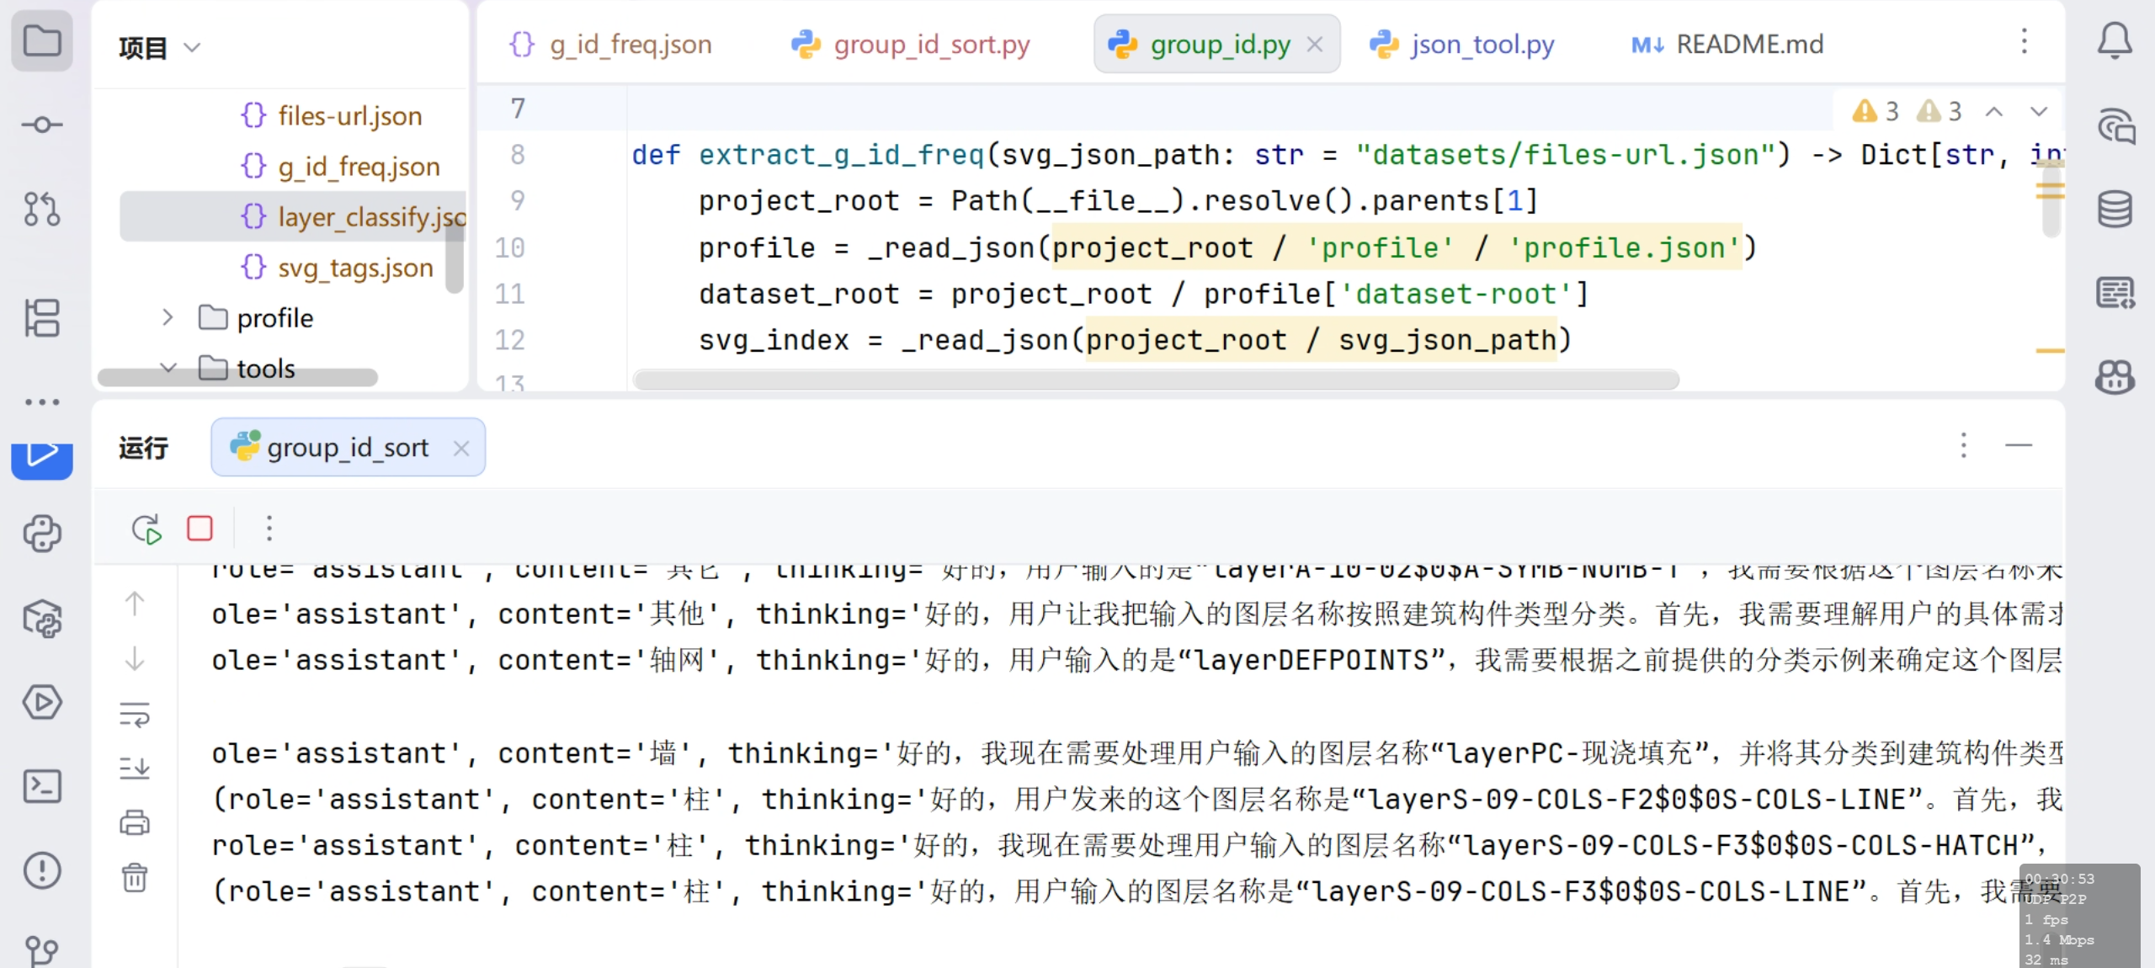The width and height of the screenshot is (2155, 968).
Task: Open the Commit tool window
Action: click(x=41, y=125)
